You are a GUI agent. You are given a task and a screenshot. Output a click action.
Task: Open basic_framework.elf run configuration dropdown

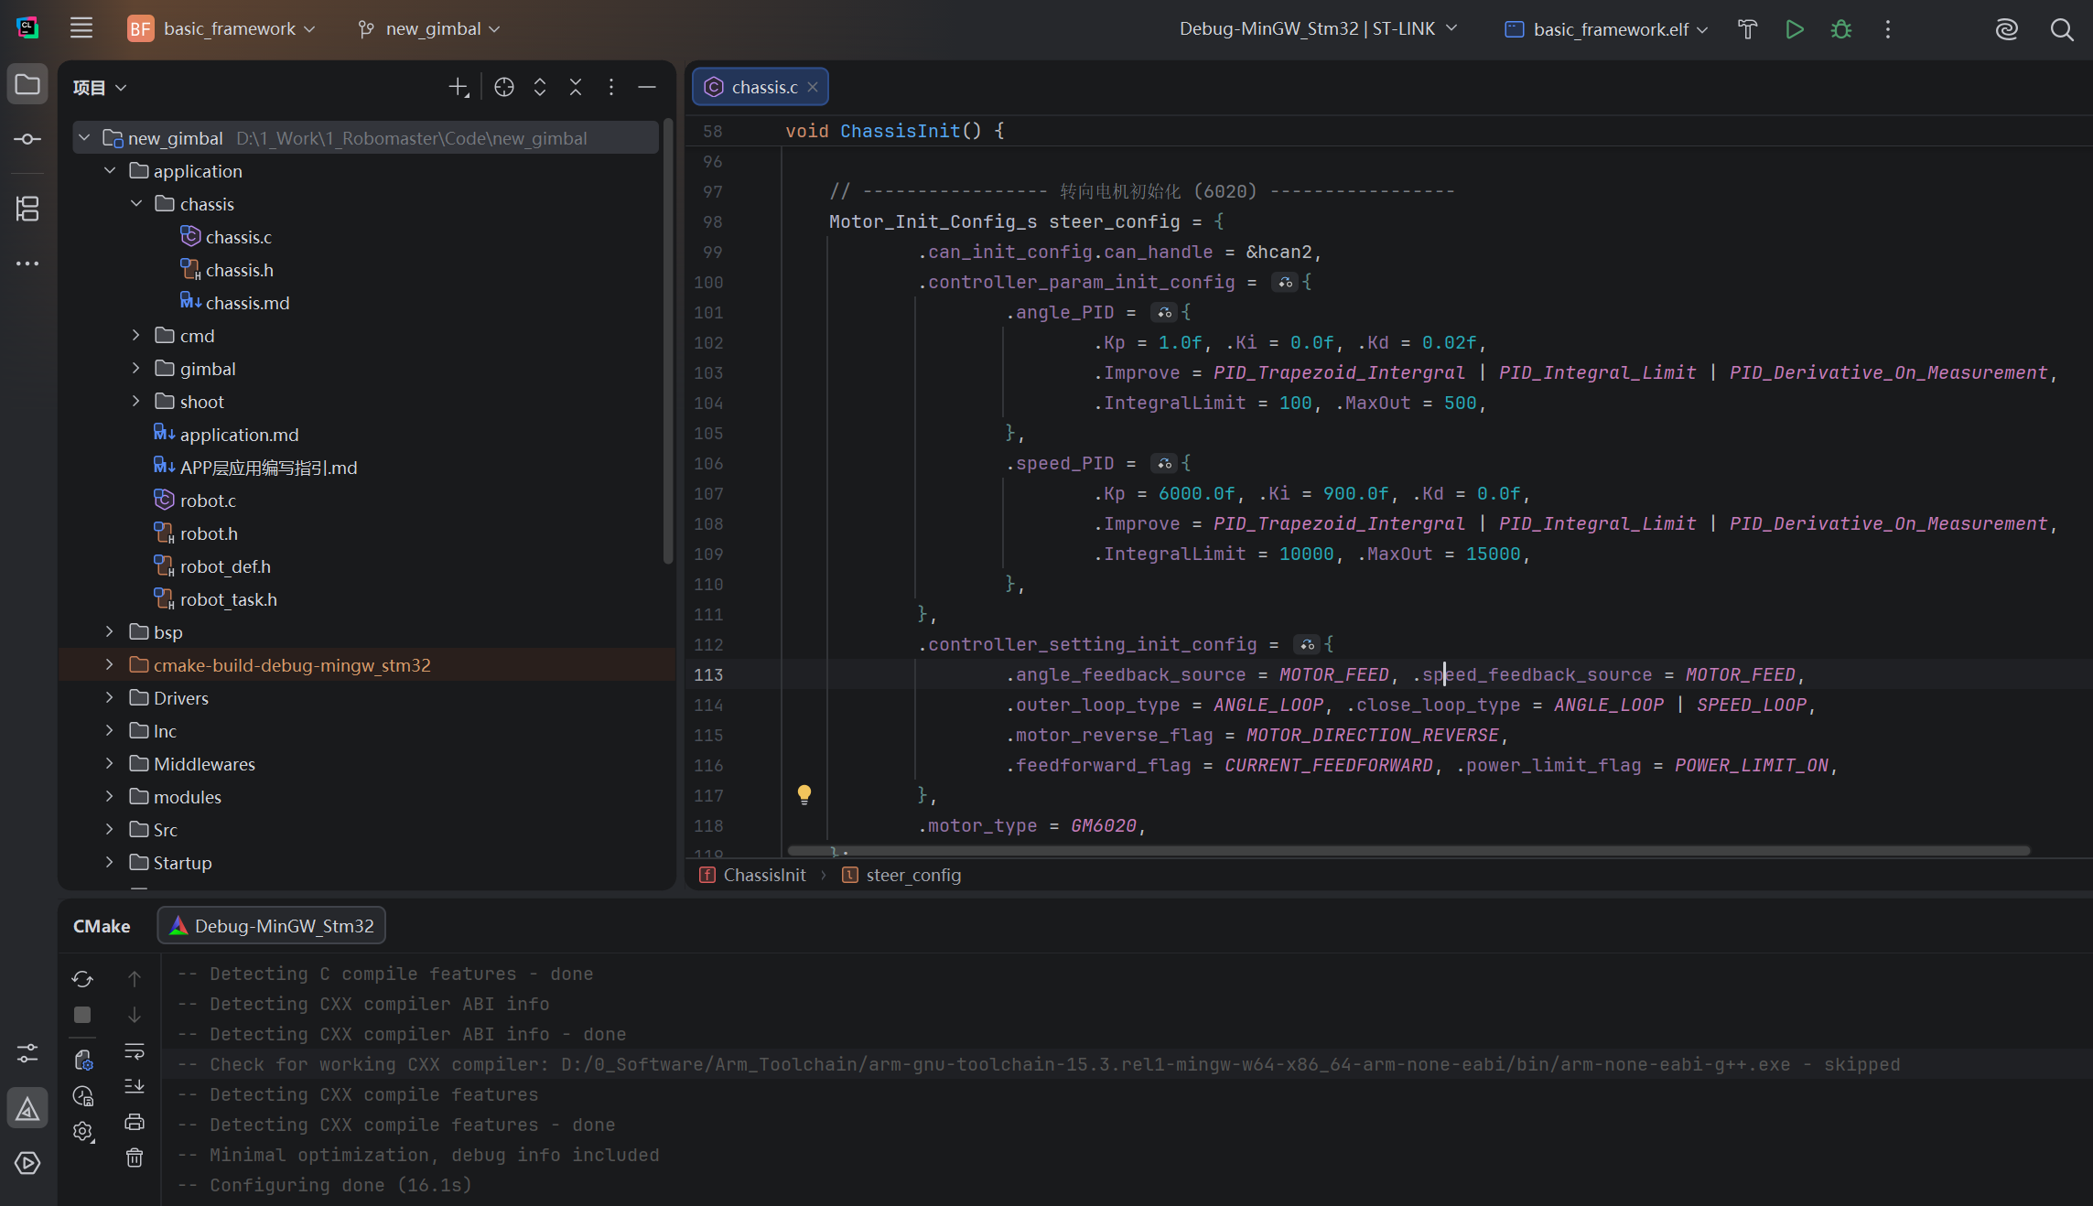pyautogui.click(x=1606, y=29)
